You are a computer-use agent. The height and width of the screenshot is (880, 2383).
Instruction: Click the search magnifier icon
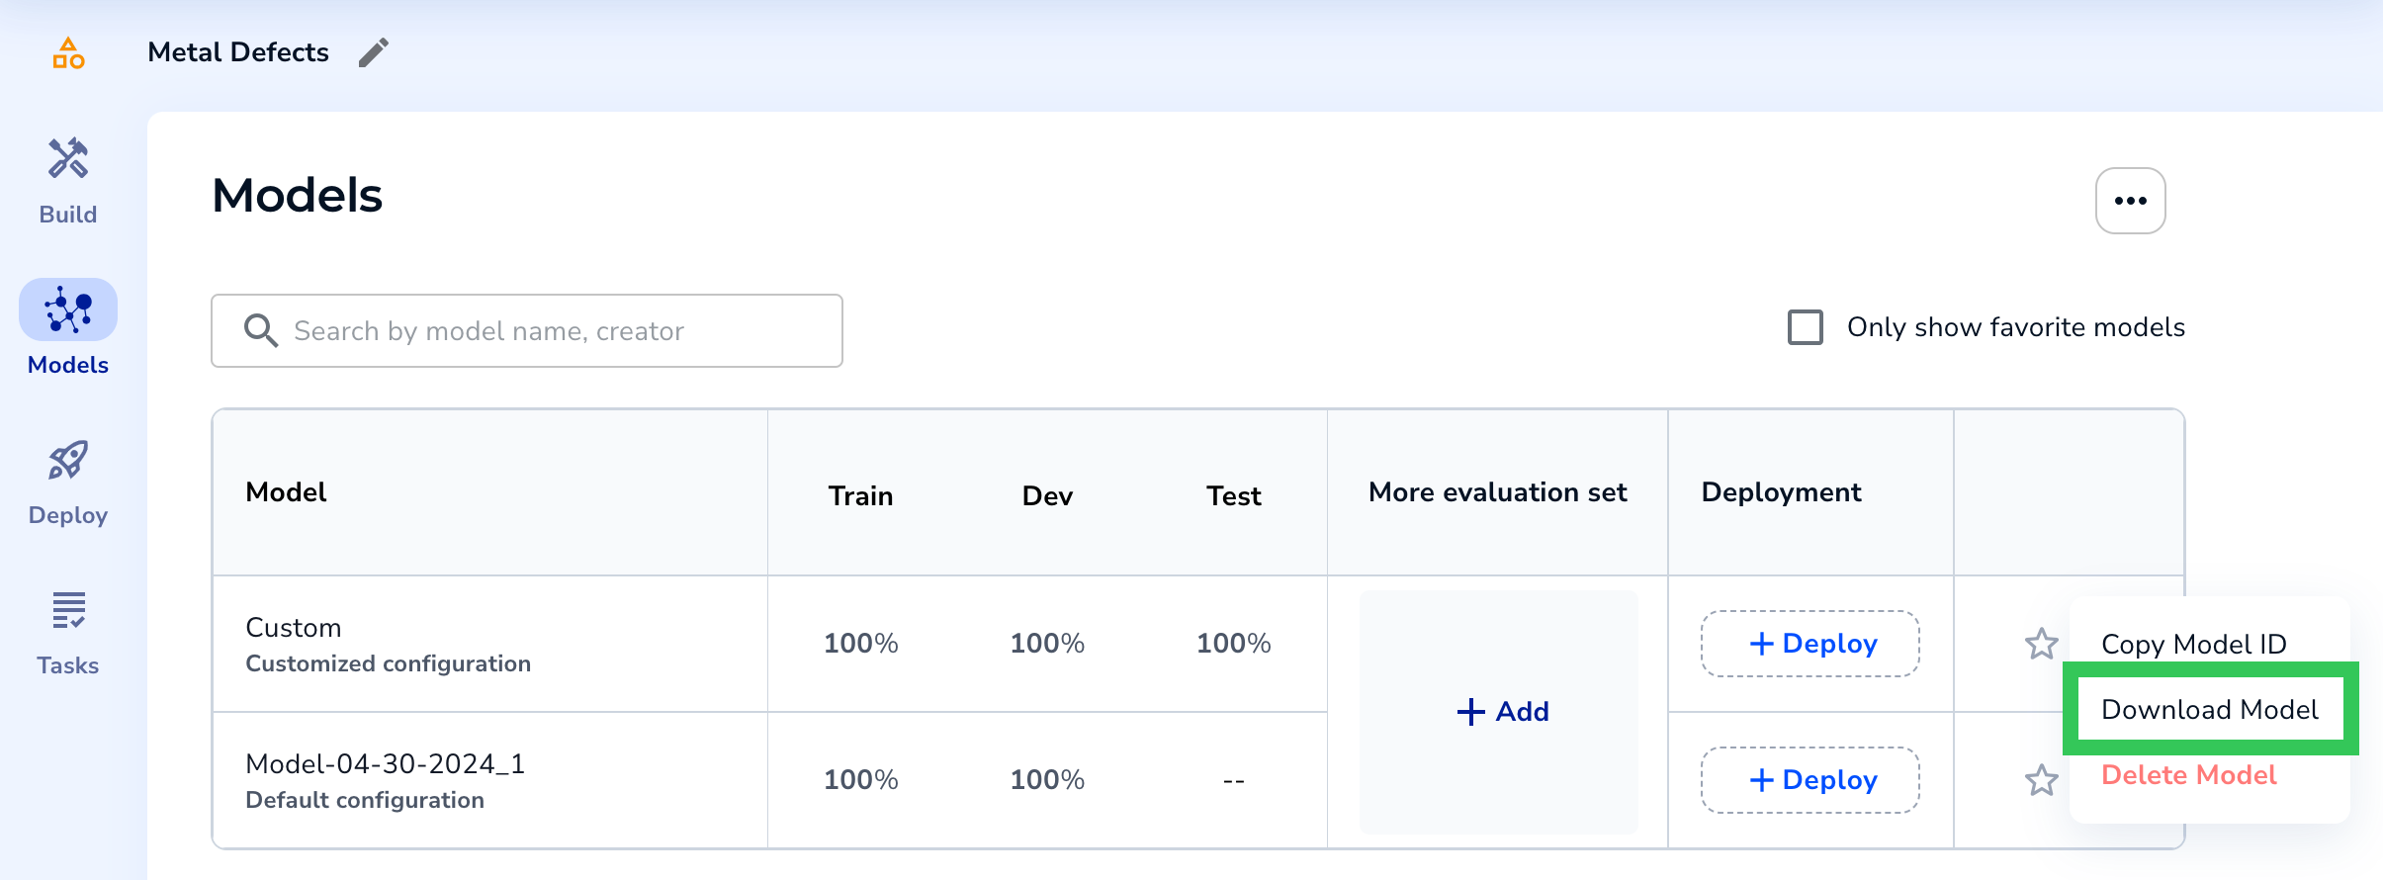coord(261,331)
